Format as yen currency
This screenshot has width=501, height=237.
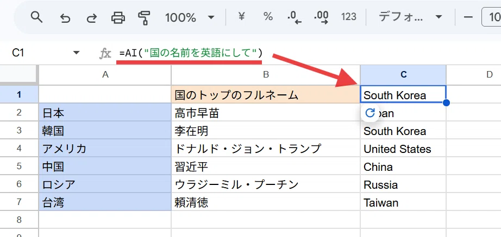click(242, 16)
